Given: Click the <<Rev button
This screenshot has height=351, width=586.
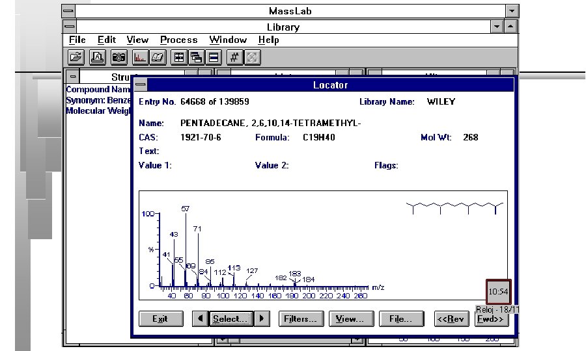Looking at the screenshot, I should (451, 319).
